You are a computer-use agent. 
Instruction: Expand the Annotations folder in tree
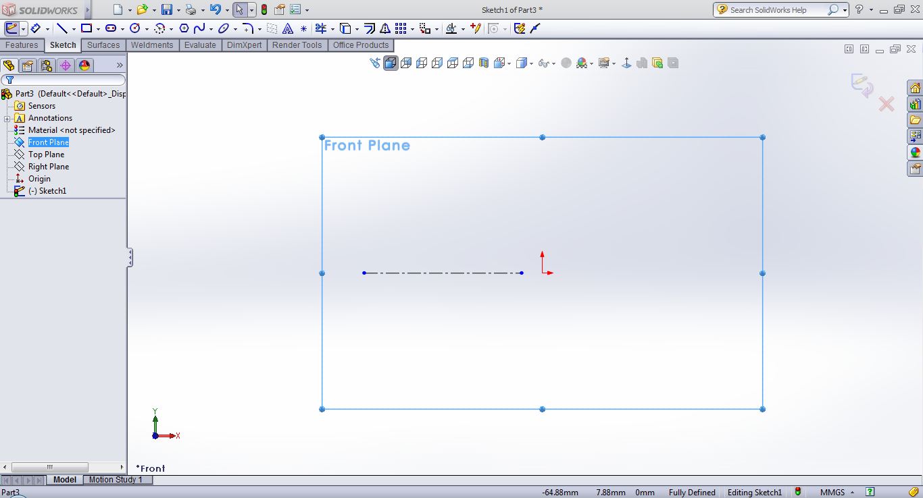click(x=7, y=118)
